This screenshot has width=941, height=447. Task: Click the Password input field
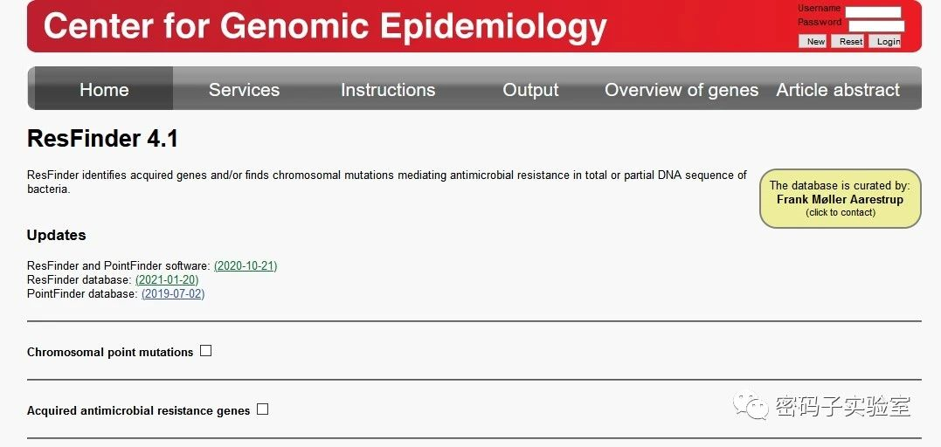coord(875,25)
